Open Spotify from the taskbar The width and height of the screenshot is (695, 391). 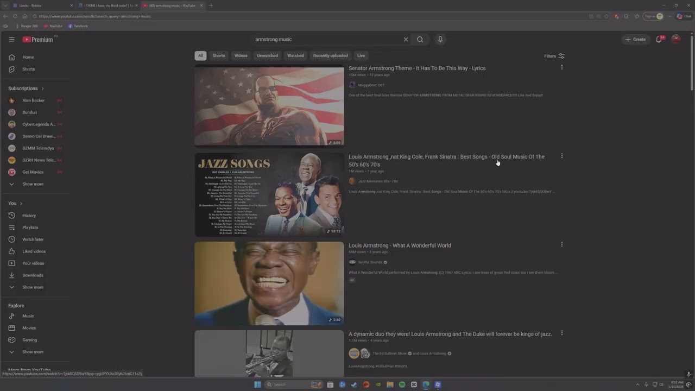402,384
